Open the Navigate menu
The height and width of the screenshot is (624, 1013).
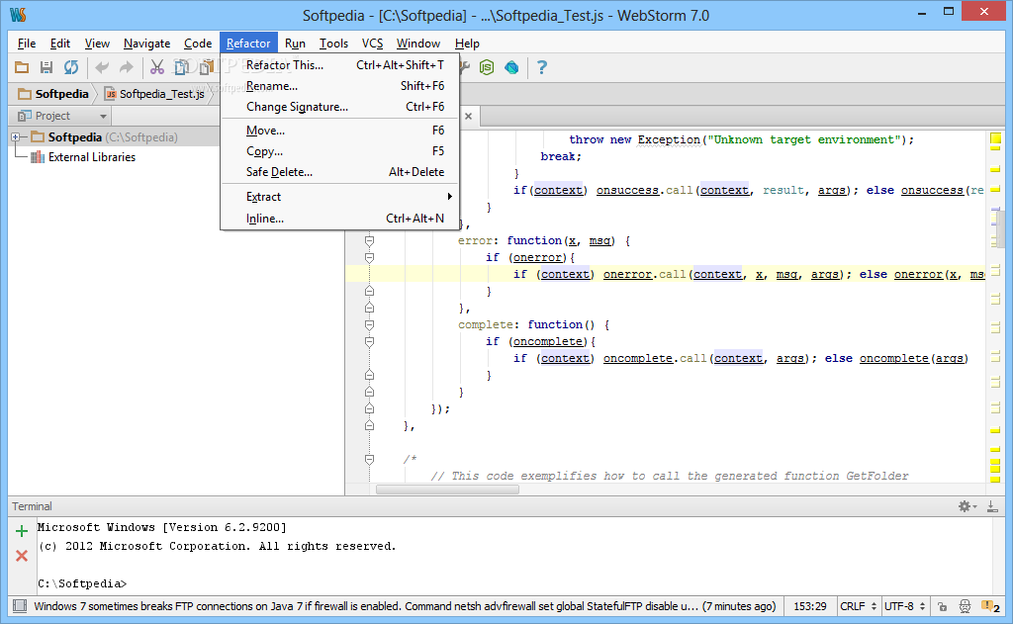(x=146, y=44)
